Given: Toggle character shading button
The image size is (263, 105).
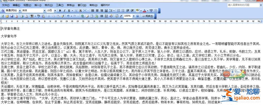Looking at the screenshot, I should coord(80,11).
